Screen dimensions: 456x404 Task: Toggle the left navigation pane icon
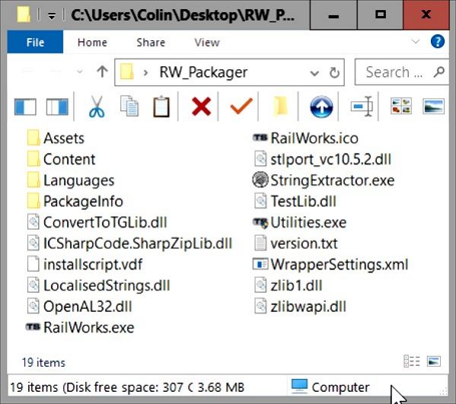click(x=25, y=107)
